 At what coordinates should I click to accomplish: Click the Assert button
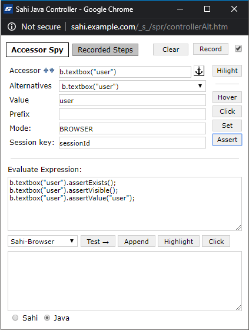(227, 140)
